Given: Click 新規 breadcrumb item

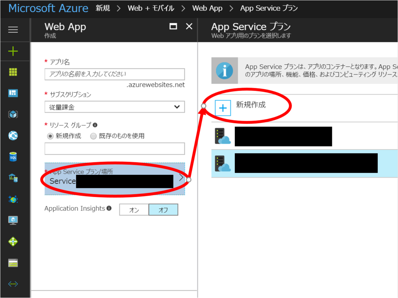Looking at the screenshot, I should 103,8.
